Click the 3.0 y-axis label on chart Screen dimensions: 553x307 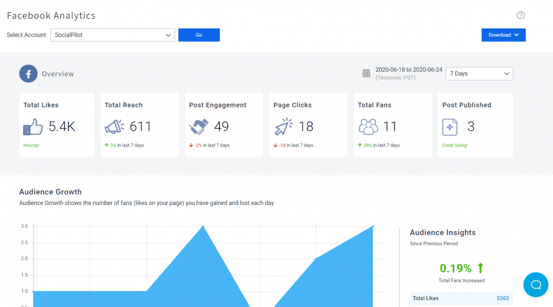(x=24, y=226)
